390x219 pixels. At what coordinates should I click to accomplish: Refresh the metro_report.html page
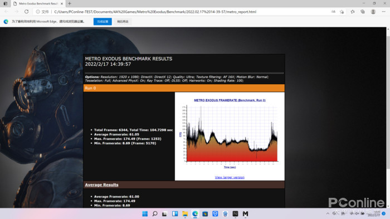(26, 12)
